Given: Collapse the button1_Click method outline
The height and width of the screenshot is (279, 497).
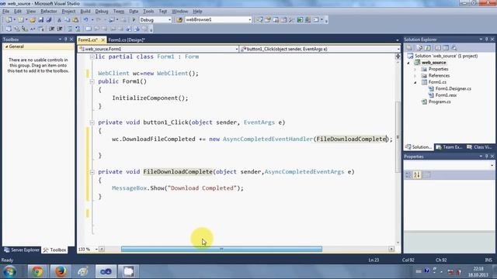Looking at the screenshot, I should pyautogui.click(x=92, y=122).
